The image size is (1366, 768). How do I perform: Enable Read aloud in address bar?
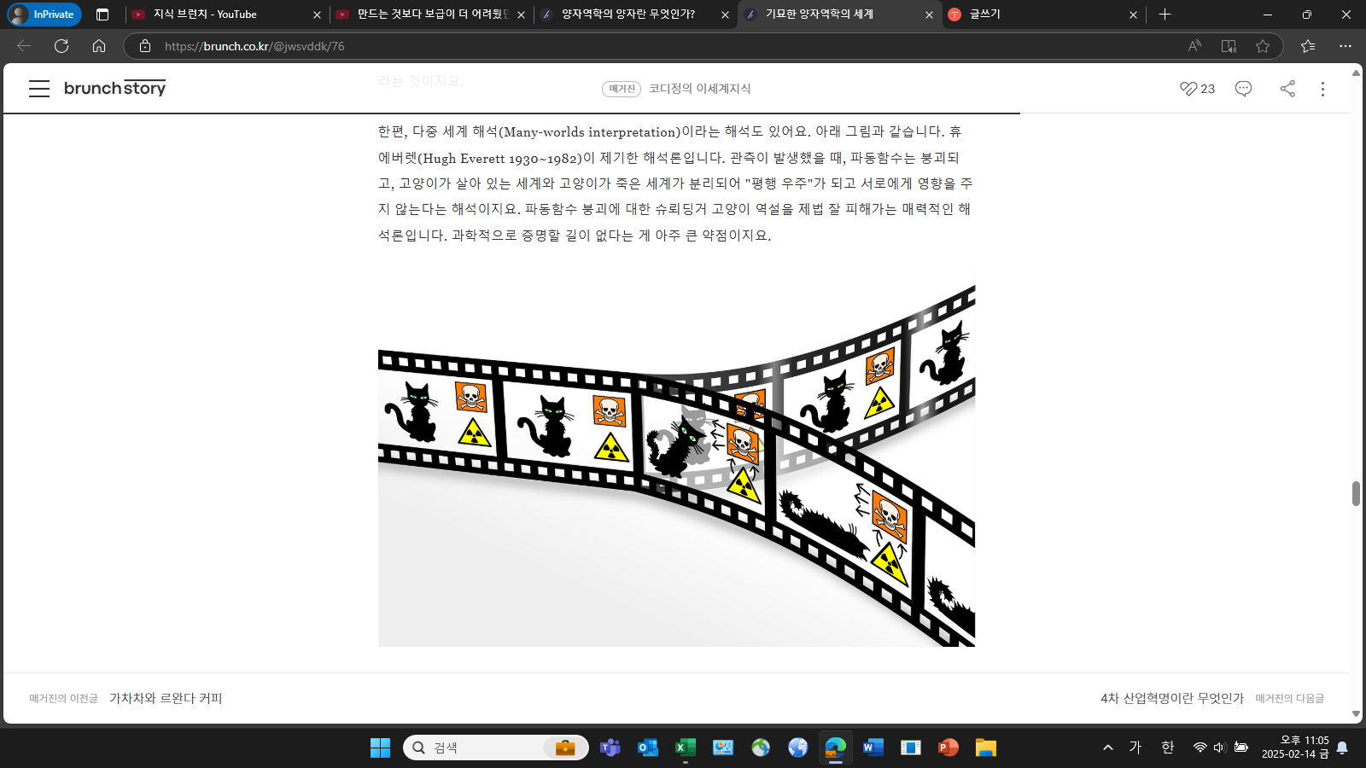1194,46
